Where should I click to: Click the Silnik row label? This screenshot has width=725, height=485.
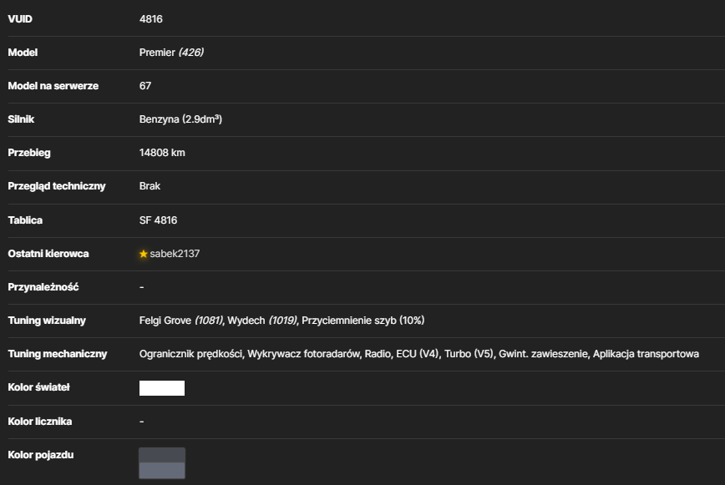pyautogui.click(x=21, y=119)
